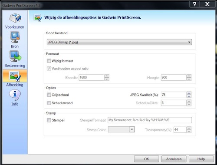Click the Stamp Color swatch box
This screenshot has height=165, width=217.
click(x=118, y=129)
